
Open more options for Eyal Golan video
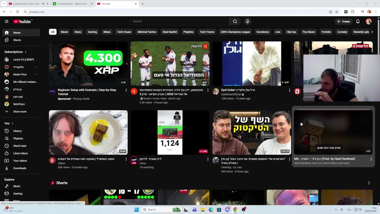tap(289, 90)
